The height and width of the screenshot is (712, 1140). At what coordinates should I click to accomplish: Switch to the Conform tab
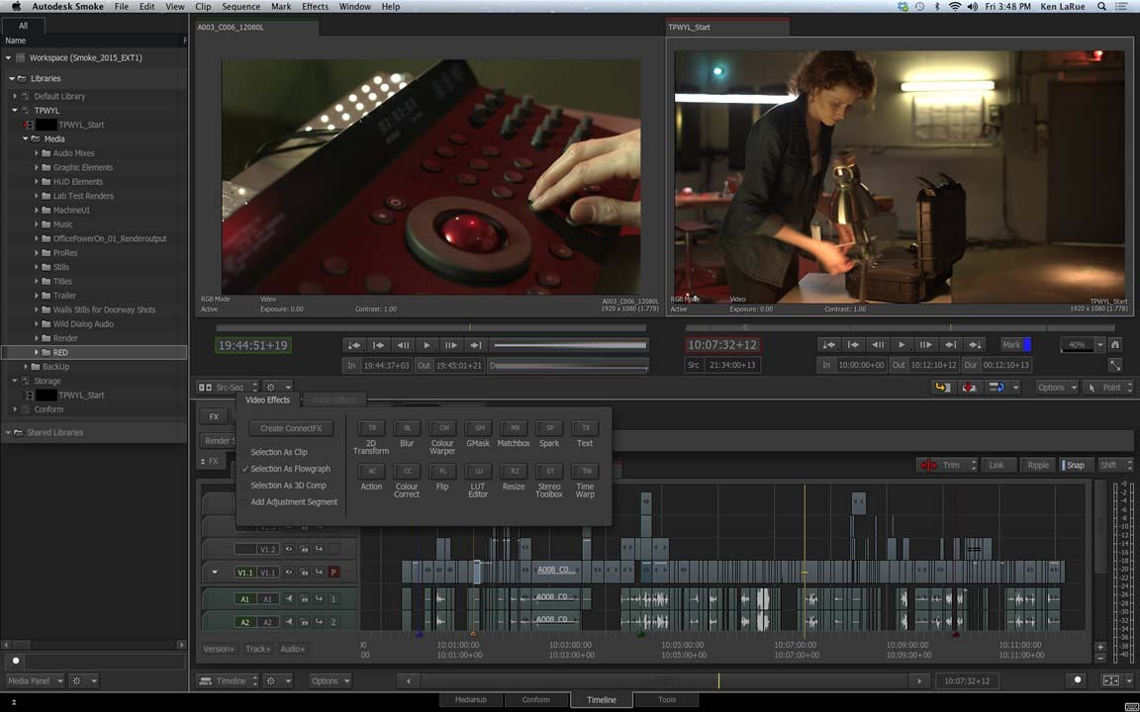point(535,700)
